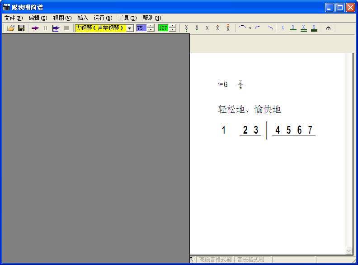
Task: Insert a slur start half-arc
Action: (258, 28)
